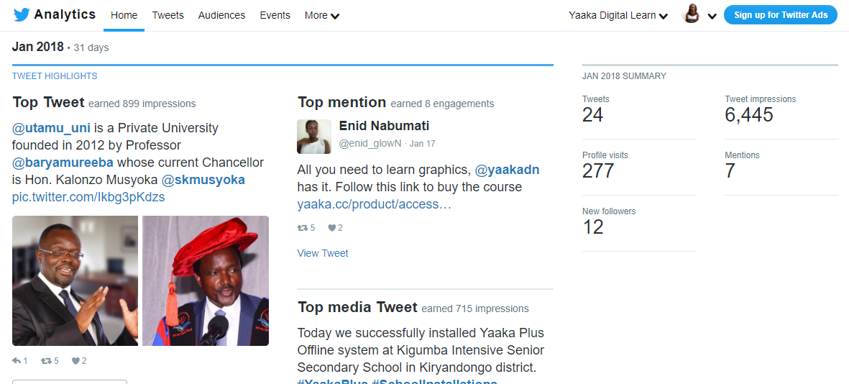This screenshot has height=384, width=849.
Task: Open the @utamu_uni mention link
Action: tap(51, 128)
